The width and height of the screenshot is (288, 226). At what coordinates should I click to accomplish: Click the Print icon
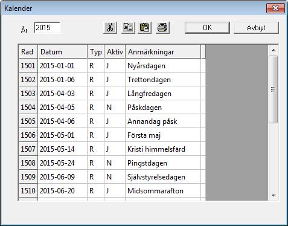[162, 28]
